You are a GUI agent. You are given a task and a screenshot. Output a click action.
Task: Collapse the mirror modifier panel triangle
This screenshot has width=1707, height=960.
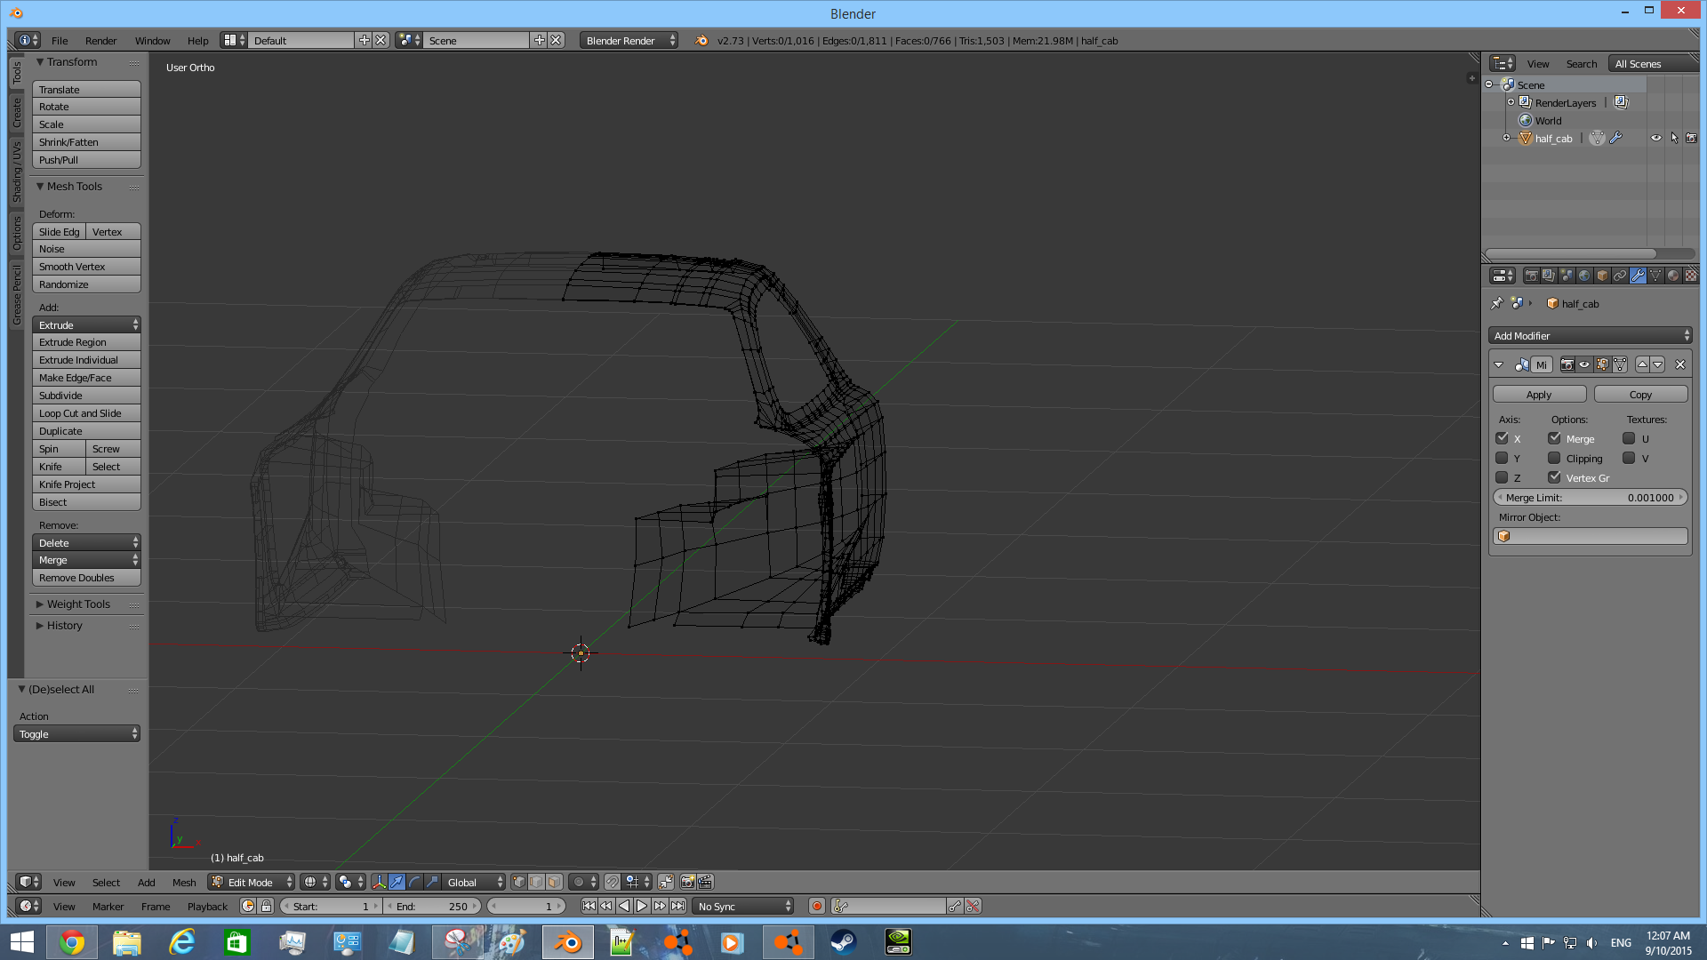tap(1499, 364)
